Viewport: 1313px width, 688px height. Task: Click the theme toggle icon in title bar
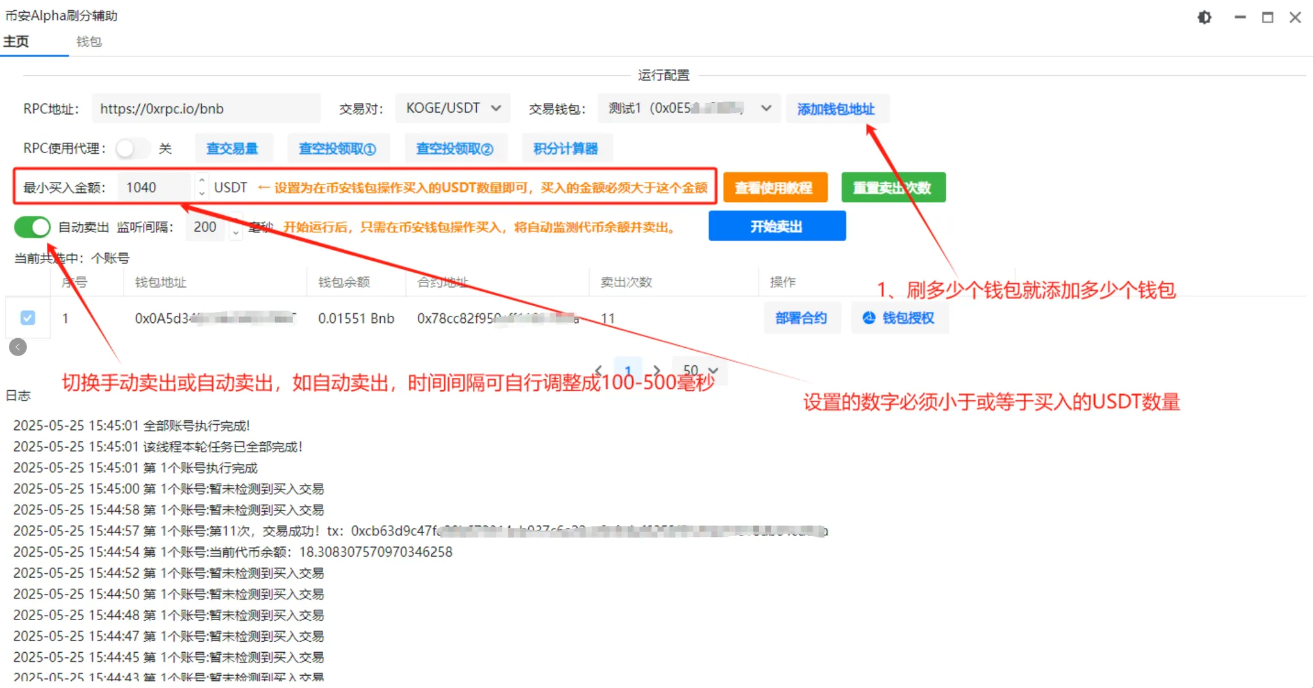click(1204, 17)
